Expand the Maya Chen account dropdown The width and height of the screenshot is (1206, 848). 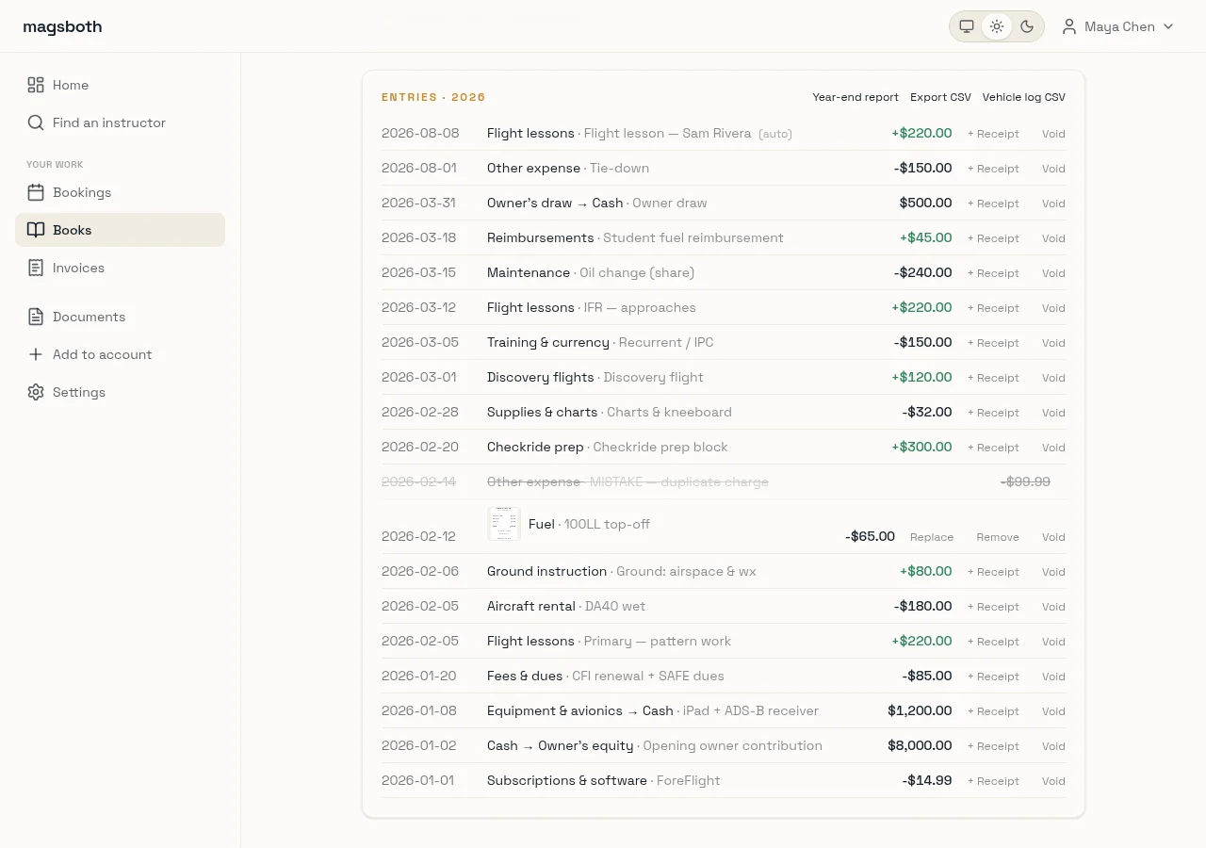[1118, 26]
